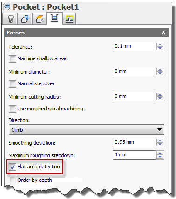Image resolution: width=176 pixels, height=199 pixels.
Task: Enable Manual stepover checkbox
Action: tap(13, 84)
